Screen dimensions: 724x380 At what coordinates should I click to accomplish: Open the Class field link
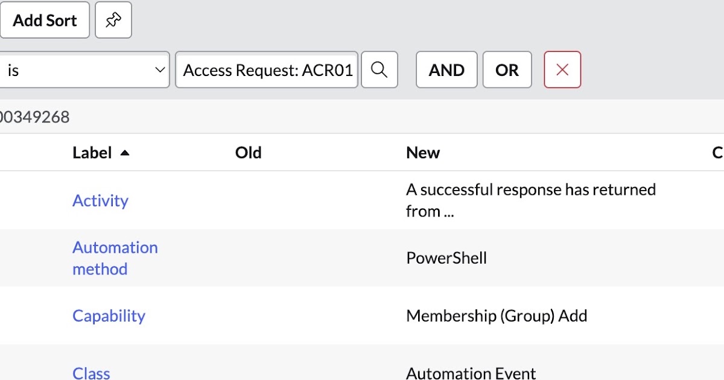[91, 372]
